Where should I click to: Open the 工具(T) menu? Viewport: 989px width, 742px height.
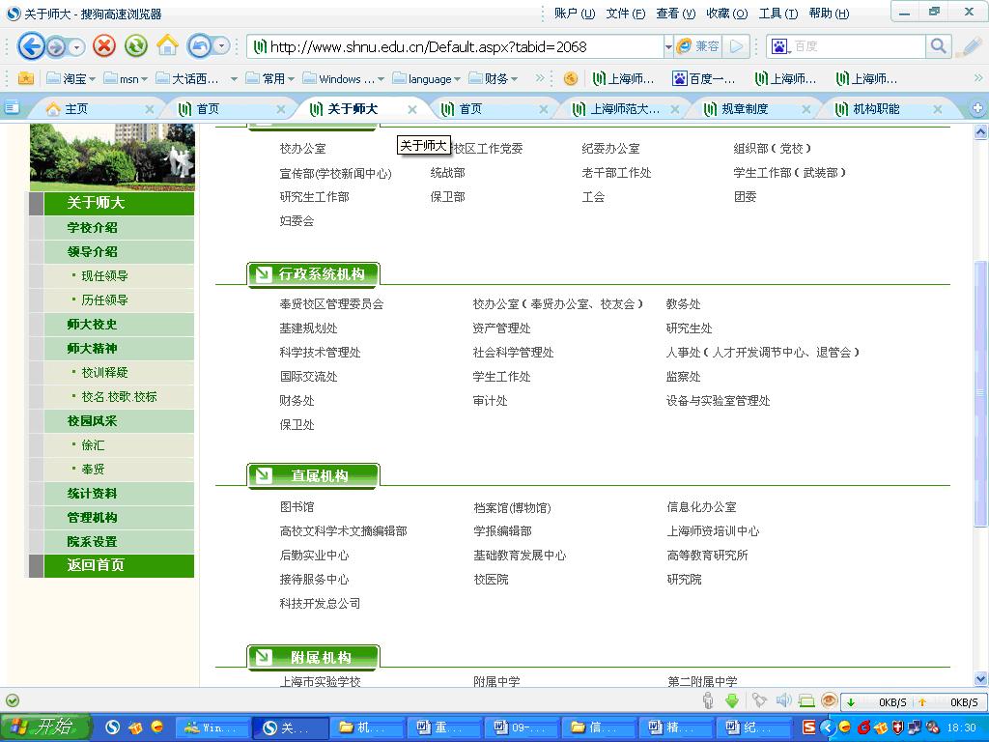coord(777,13)
